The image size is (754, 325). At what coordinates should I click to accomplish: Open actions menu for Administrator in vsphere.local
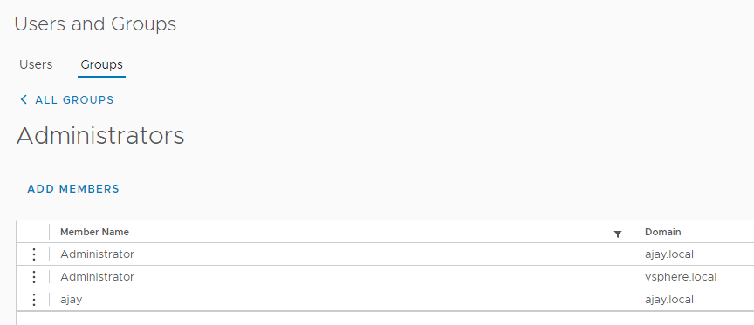(34, 277)
